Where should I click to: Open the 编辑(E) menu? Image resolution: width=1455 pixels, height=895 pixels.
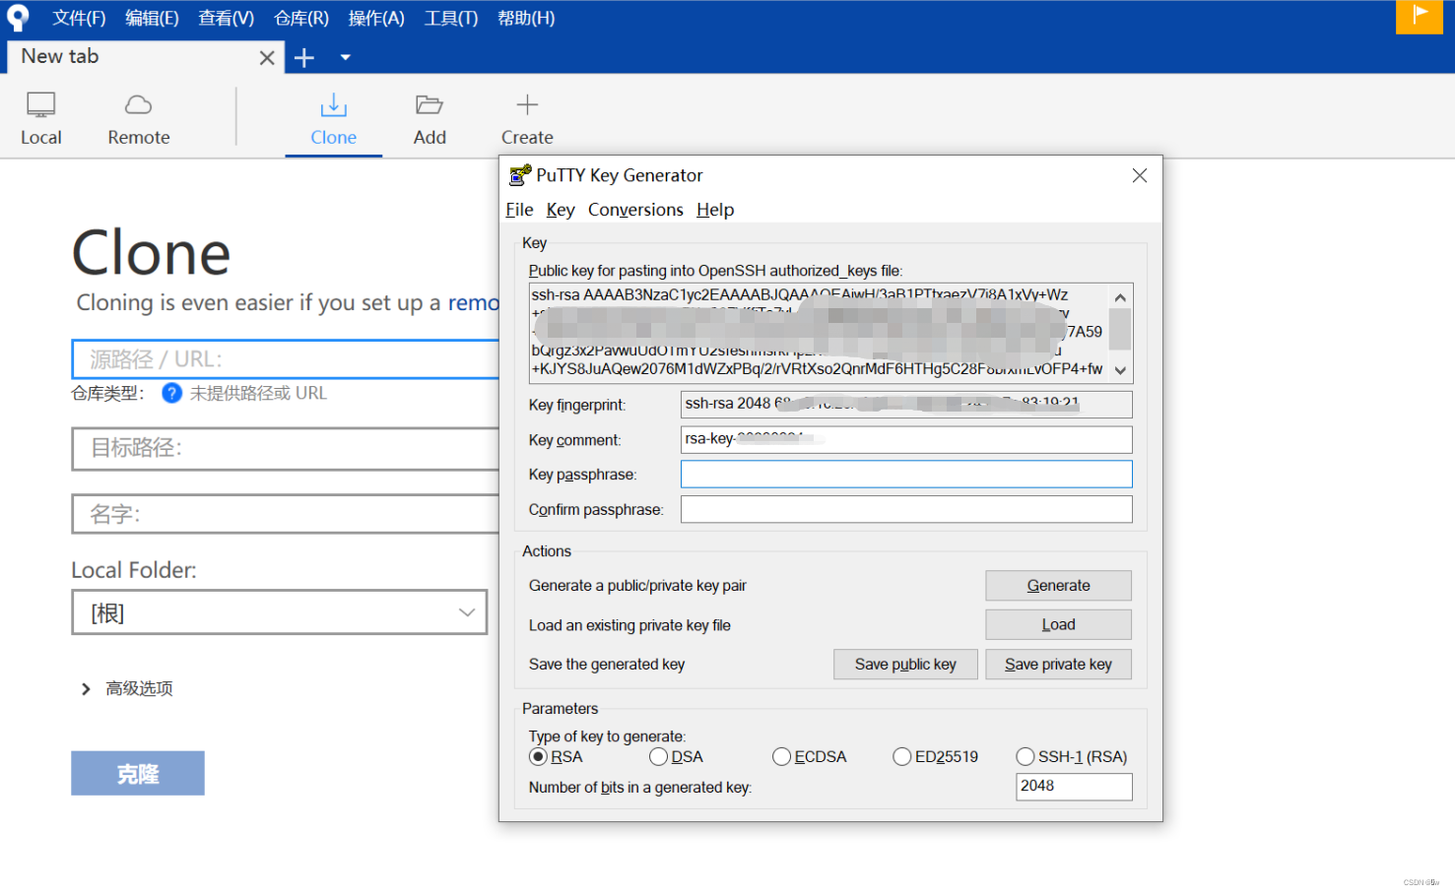[152, 18]
